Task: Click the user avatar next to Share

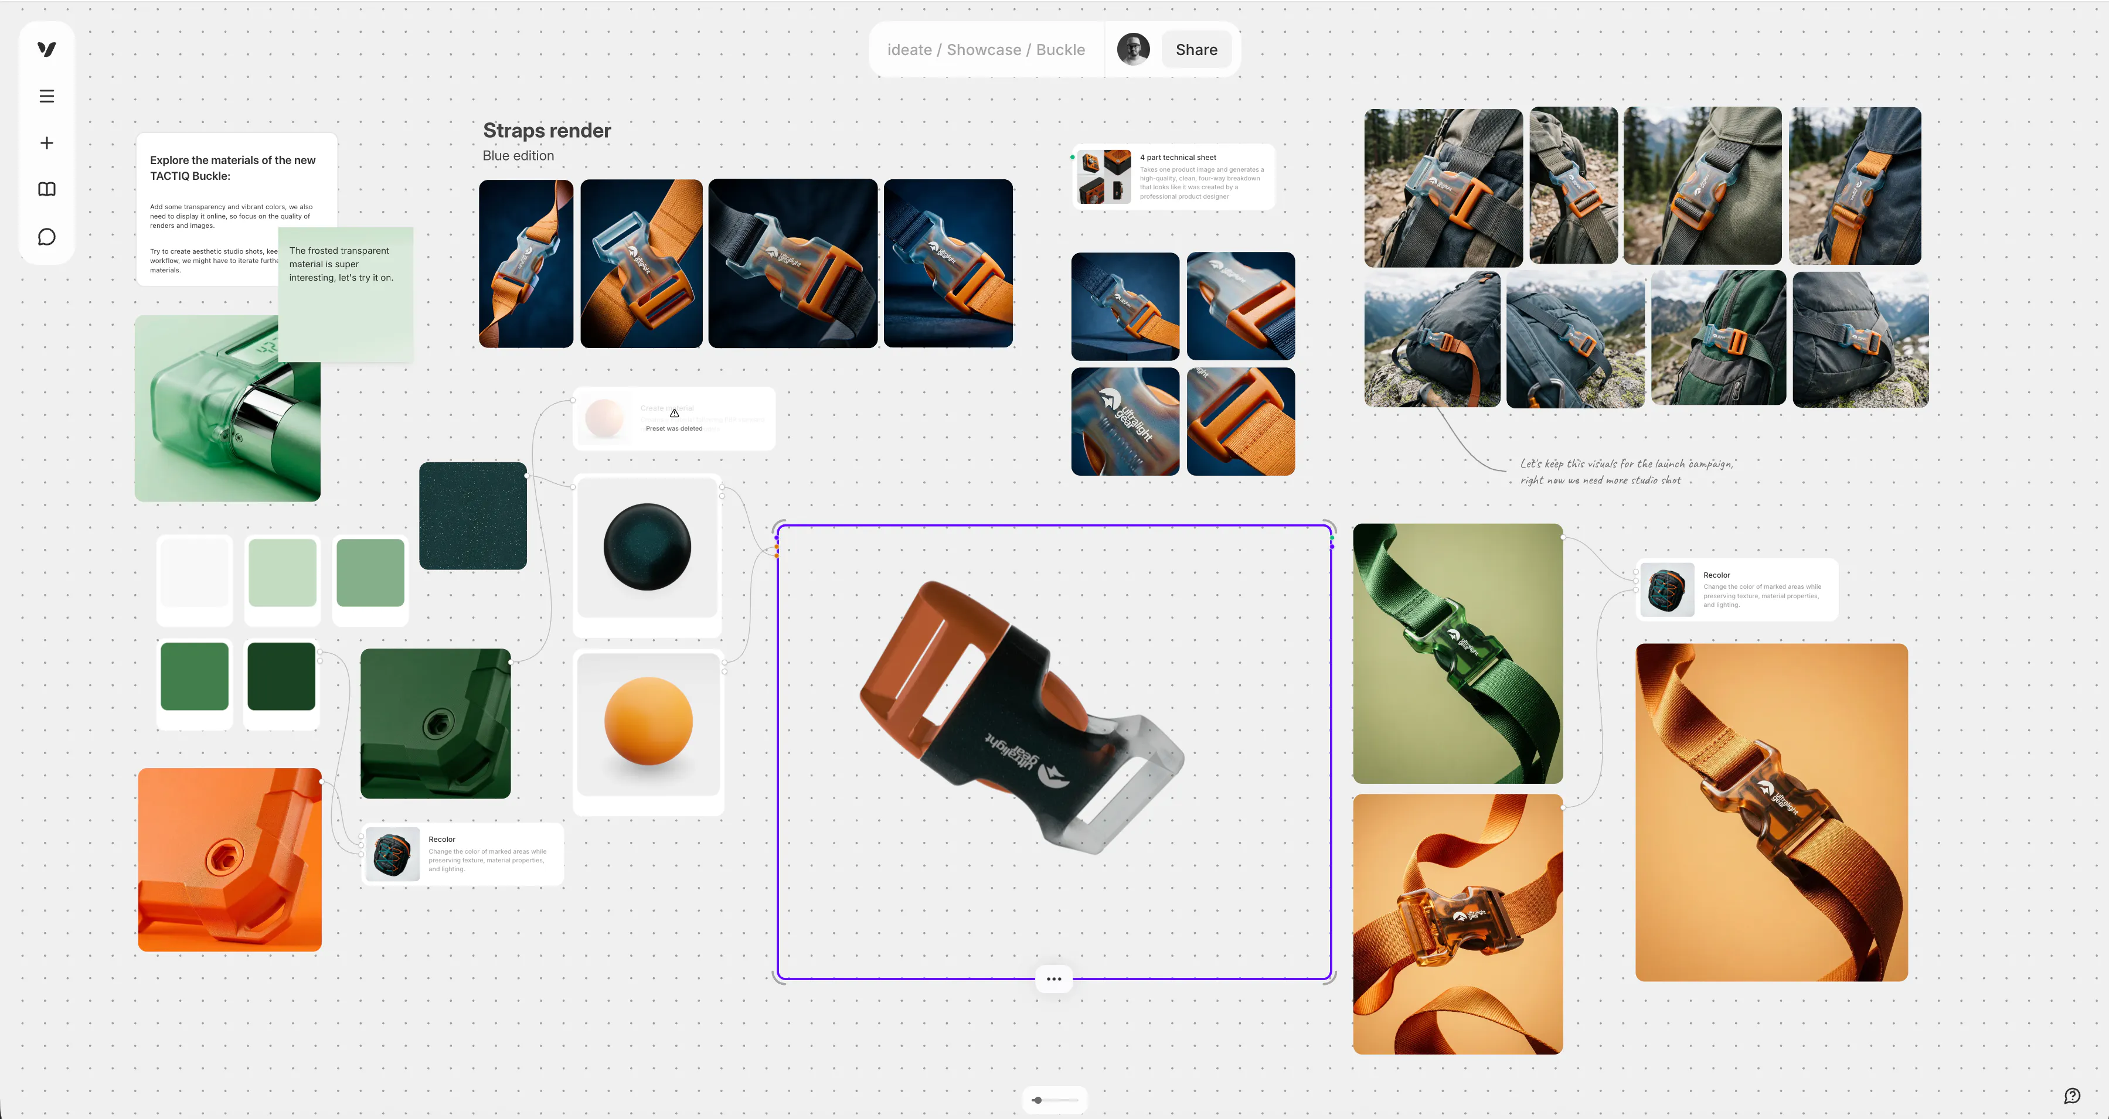Action: [1133, 49]
